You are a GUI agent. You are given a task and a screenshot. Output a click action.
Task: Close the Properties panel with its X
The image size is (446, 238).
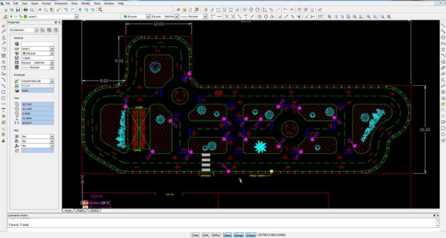[59, 22]
